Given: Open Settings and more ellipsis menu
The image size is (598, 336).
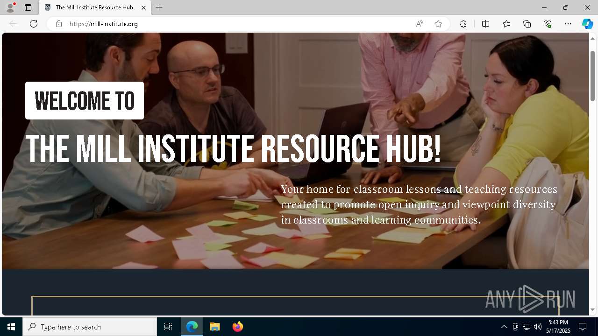Looking at the screenshot, I should [568, 24].
